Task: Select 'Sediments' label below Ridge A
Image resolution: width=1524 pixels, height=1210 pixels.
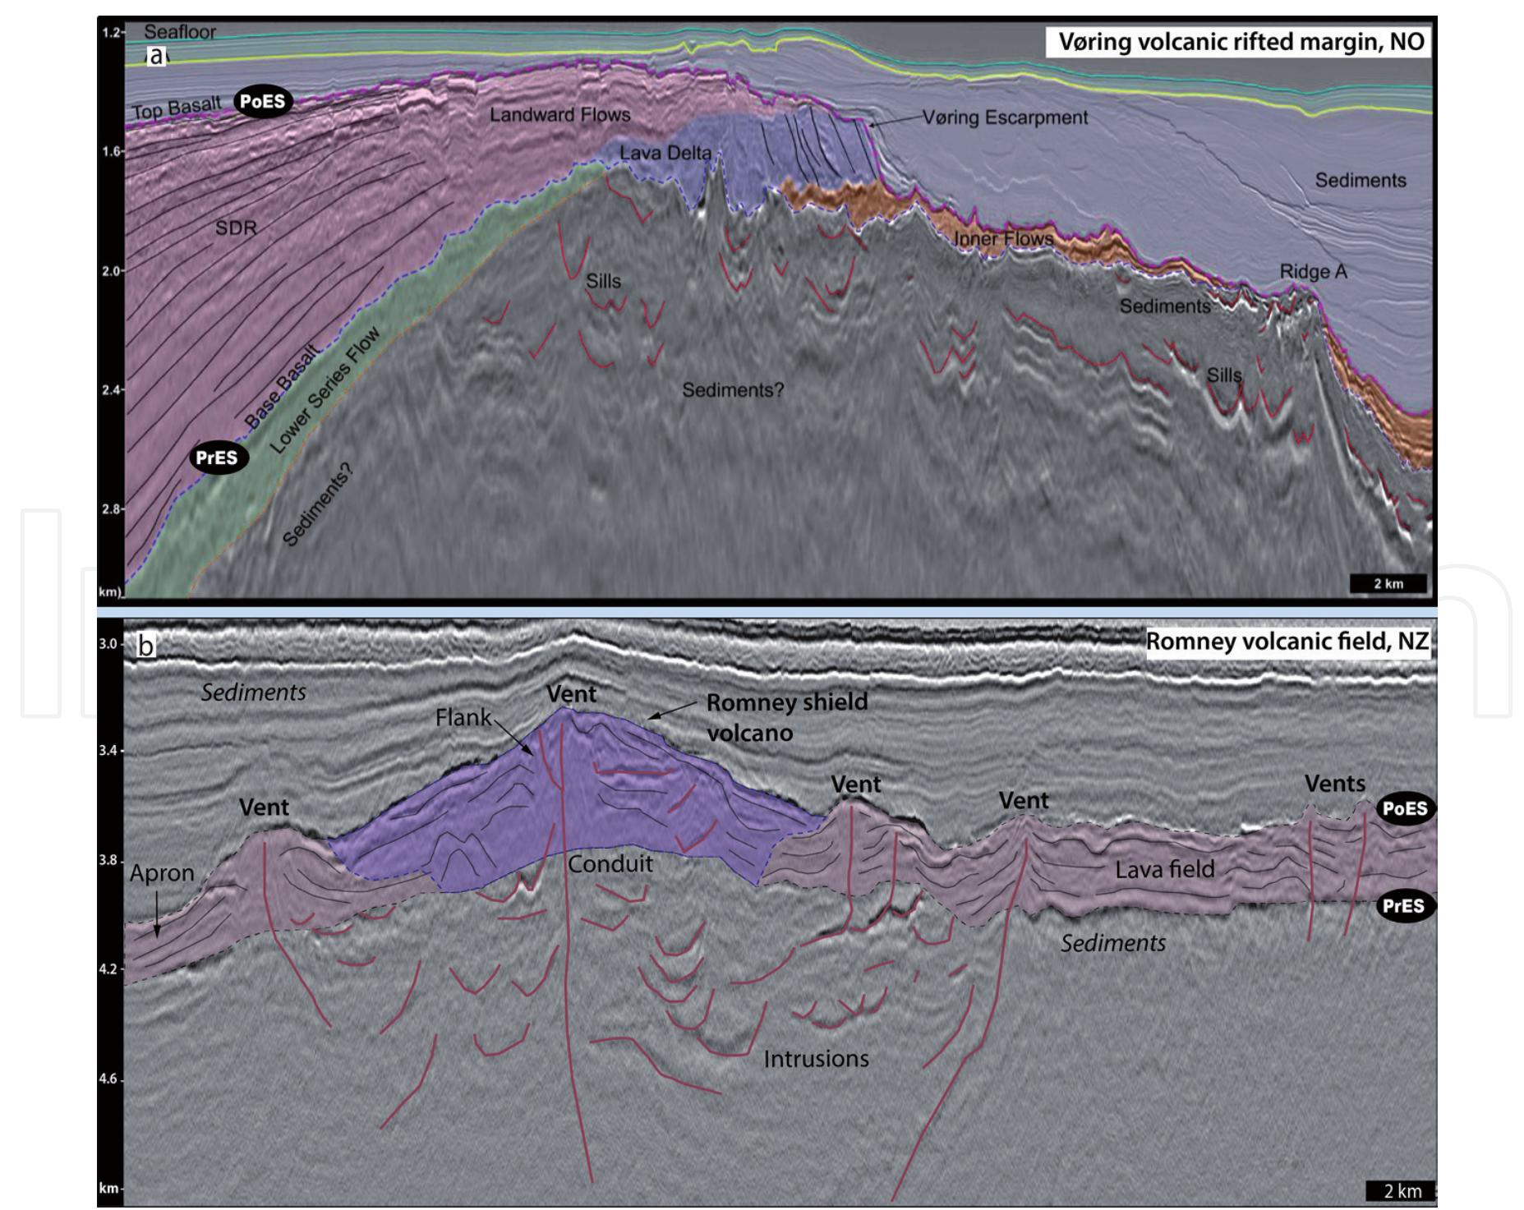Action: click(1165, 306)
